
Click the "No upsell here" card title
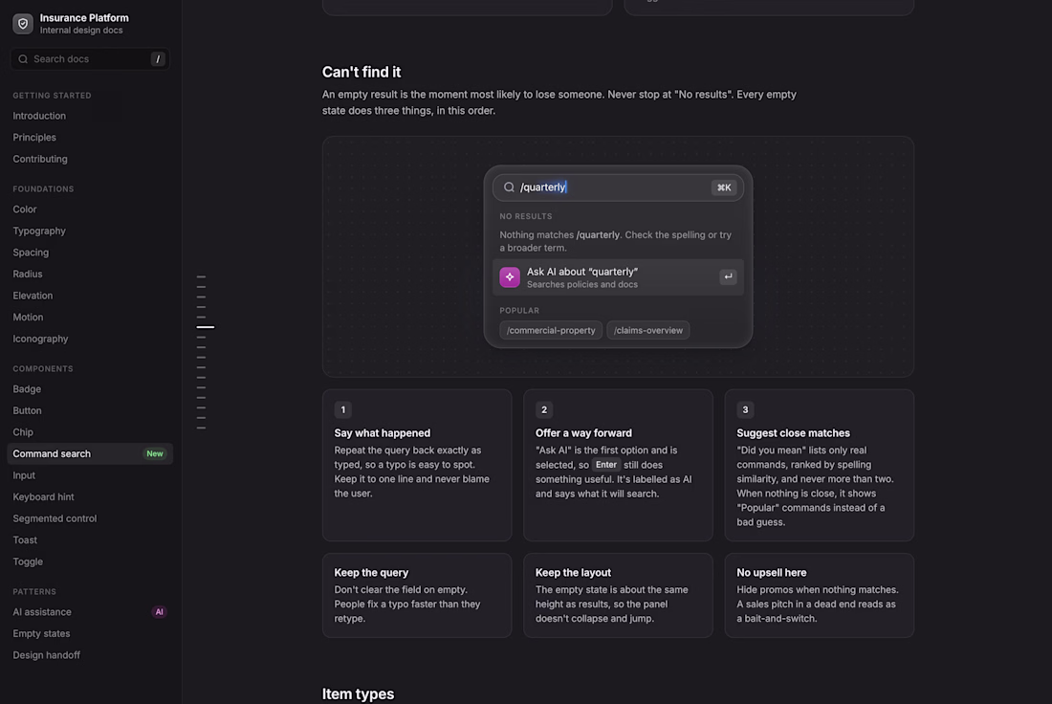coord(772,572)
